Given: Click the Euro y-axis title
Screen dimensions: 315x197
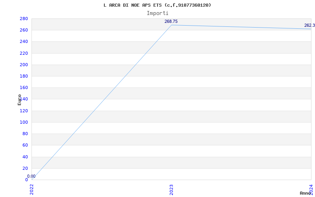Looking at the screenshot, I should [19, 100].
